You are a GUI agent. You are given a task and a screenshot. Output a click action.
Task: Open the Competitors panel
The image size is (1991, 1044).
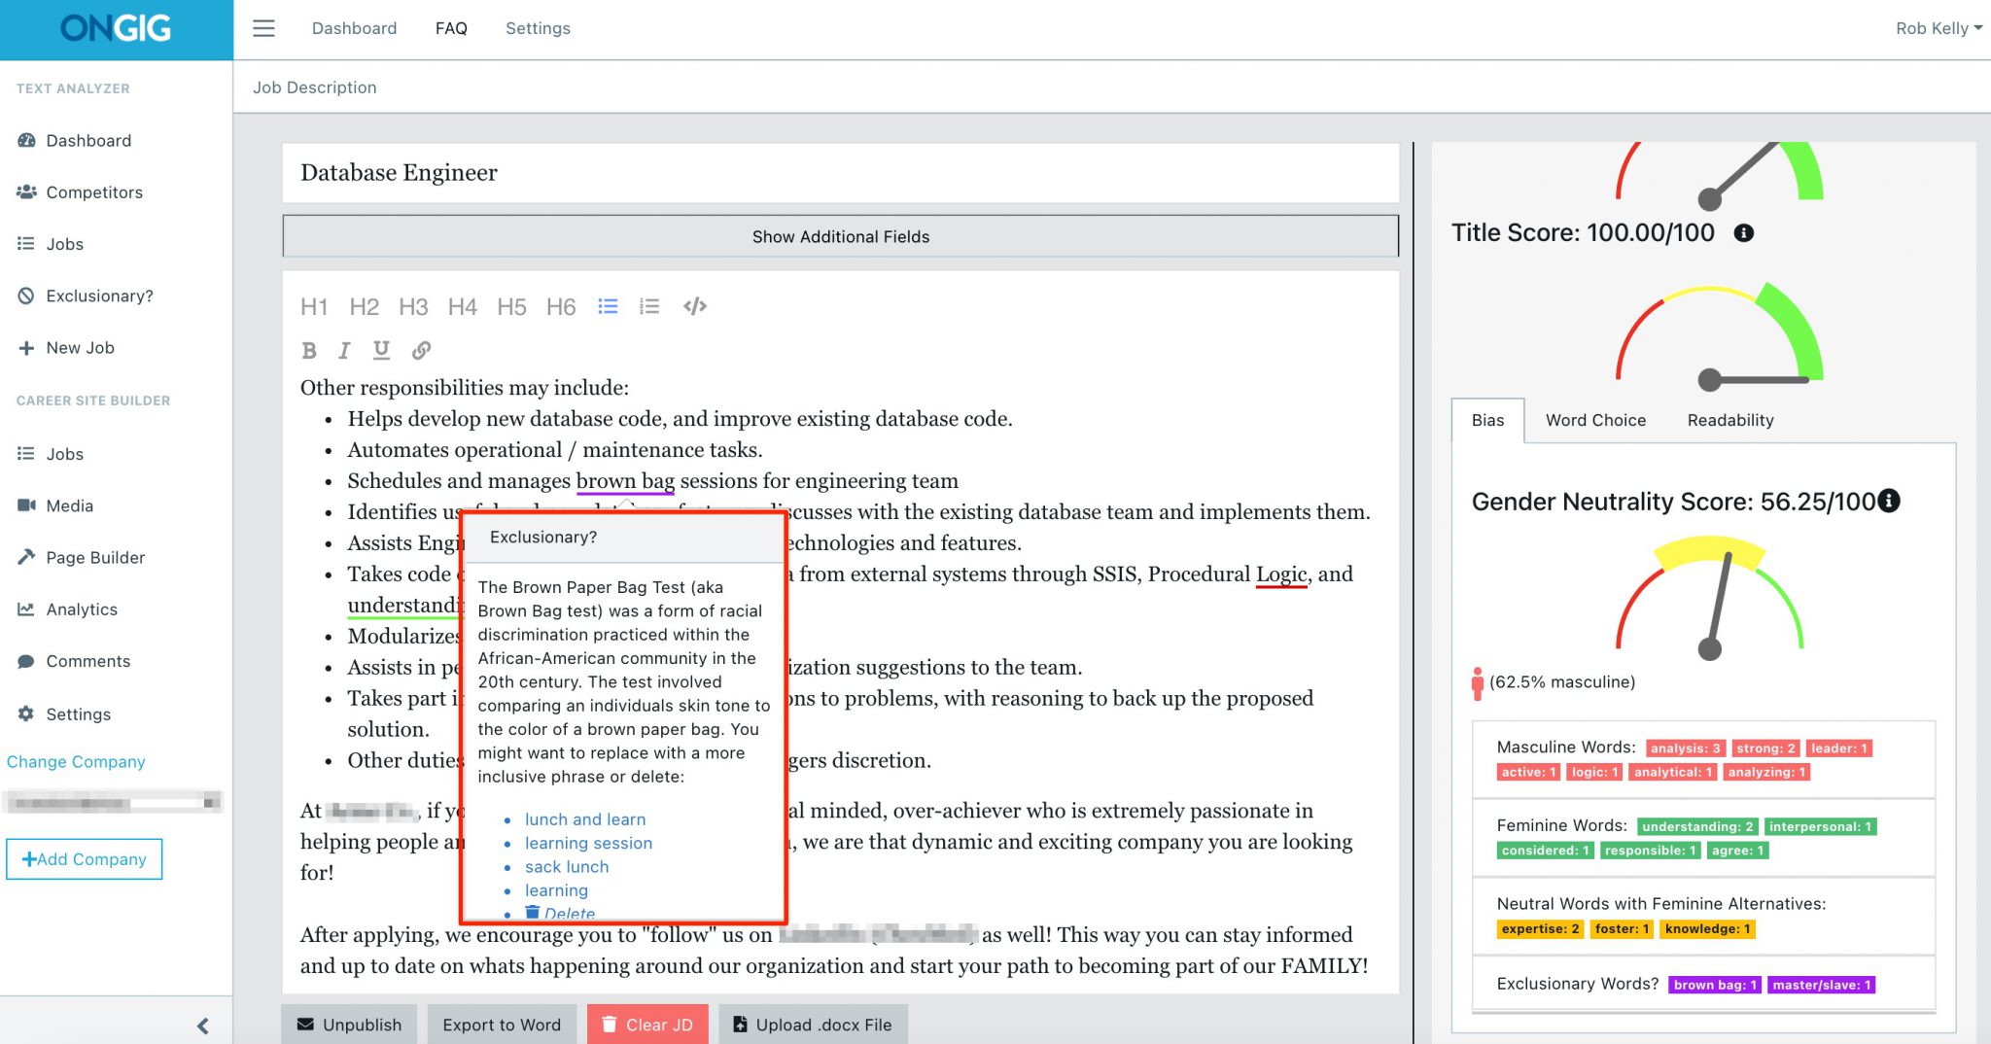pos(94,191)
